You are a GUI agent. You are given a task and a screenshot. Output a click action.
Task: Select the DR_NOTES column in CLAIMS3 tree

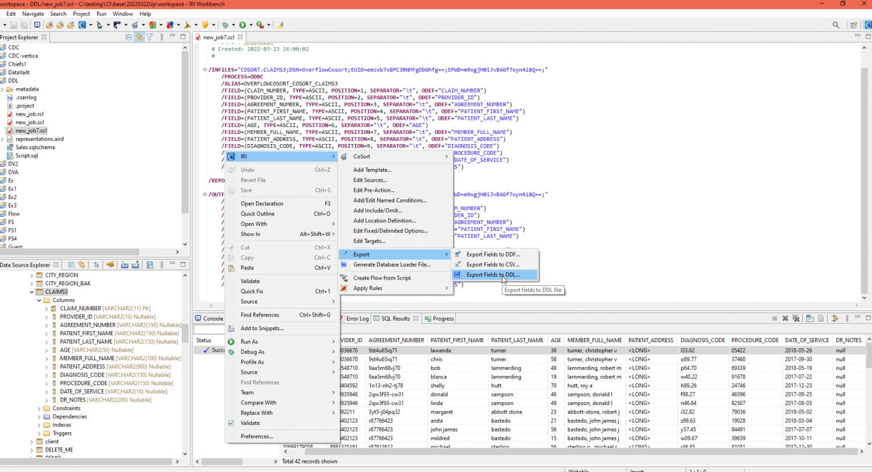pyautogui.click(x=74, y=399)
